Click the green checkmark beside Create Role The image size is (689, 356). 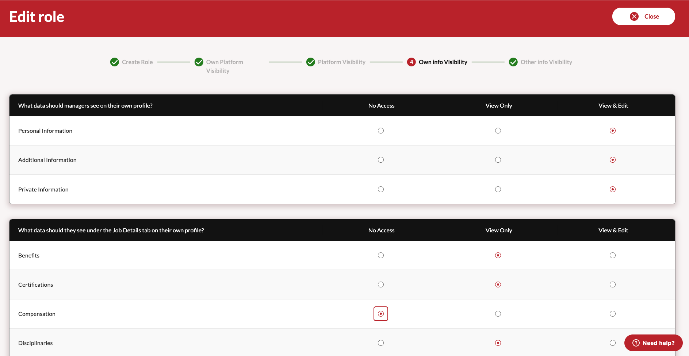click(x=114, y=62)
